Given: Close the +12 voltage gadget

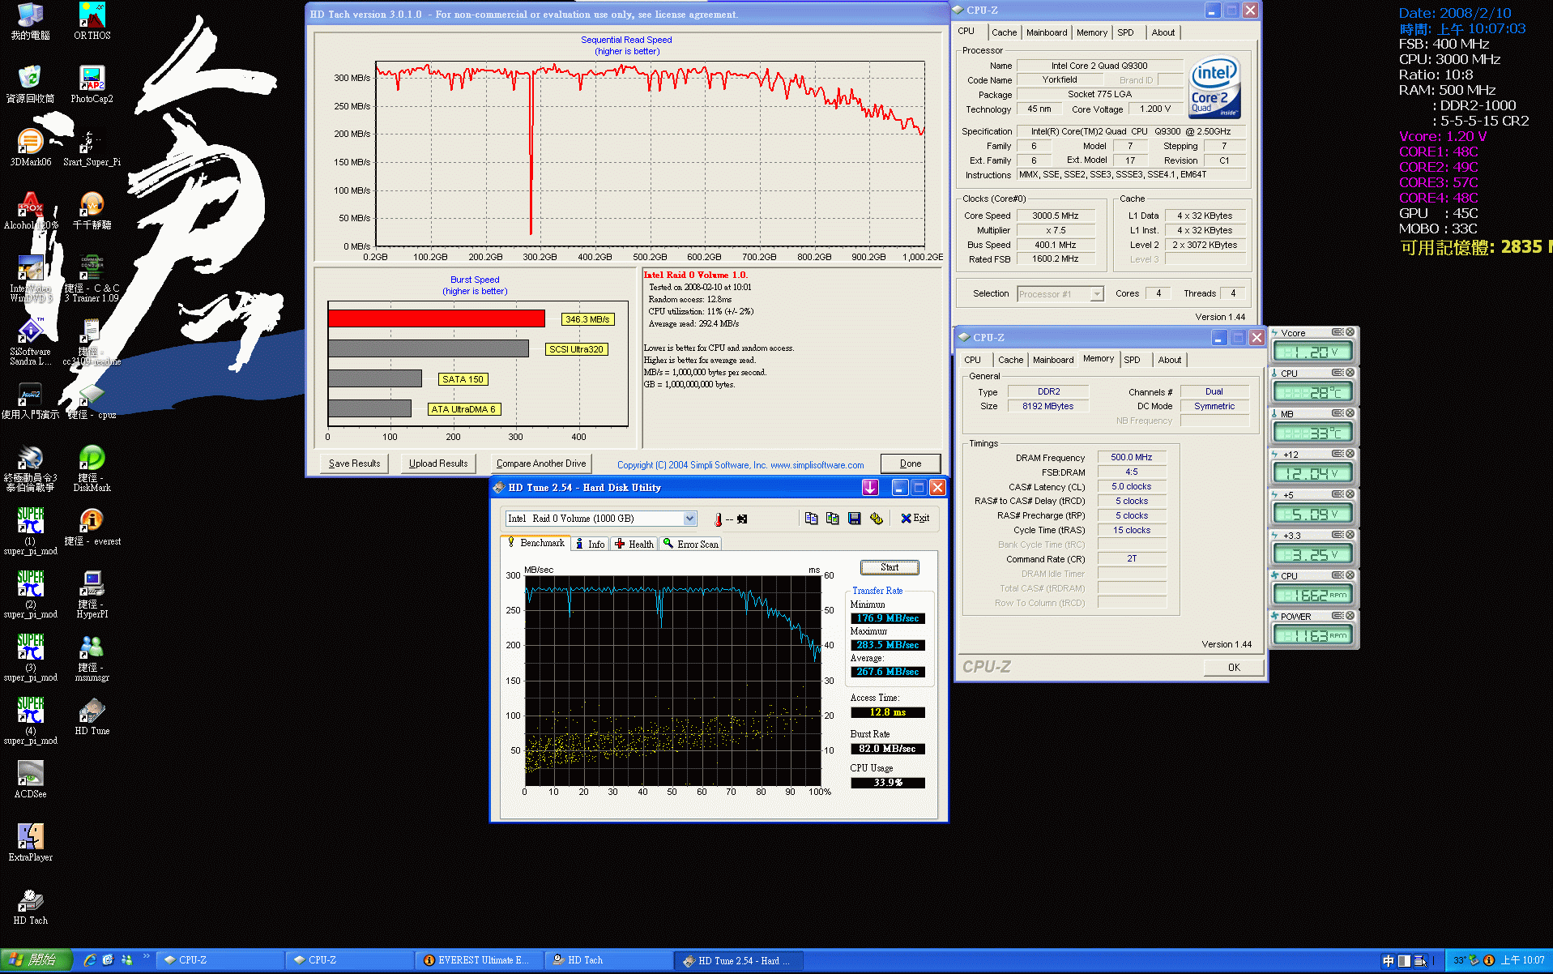Looking at the screenshot, I should (1350, 454).
